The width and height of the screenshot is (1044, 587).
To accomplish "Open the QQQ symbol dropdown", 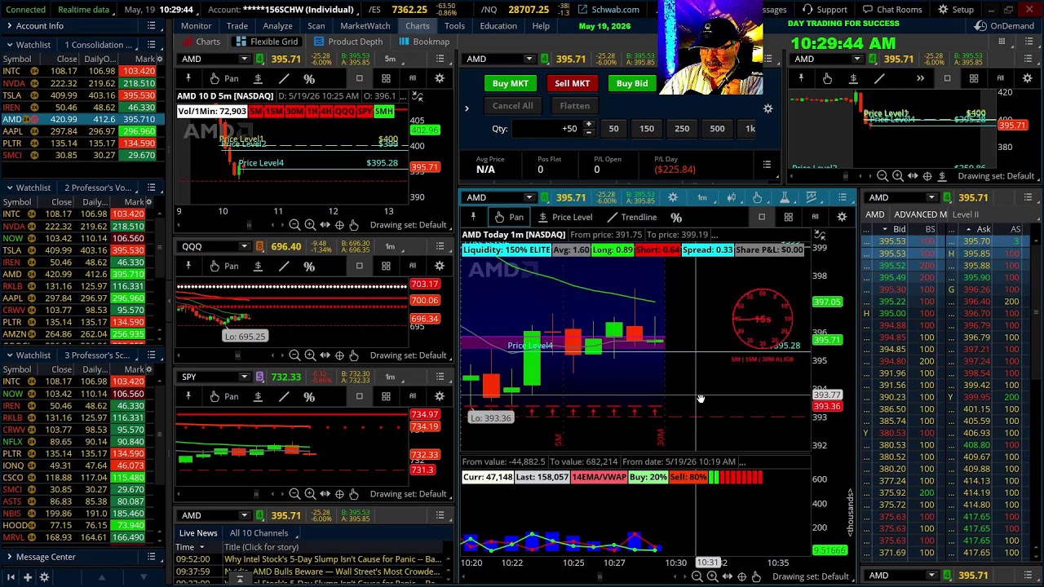I will pyautogui.click(x=244, y=246).
